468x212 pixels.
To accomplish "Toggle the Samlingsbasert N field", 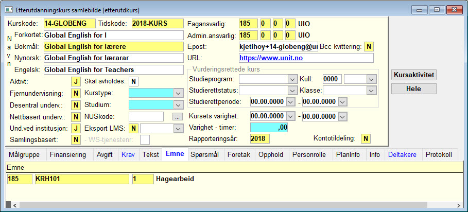I will (x=76, y=139).
